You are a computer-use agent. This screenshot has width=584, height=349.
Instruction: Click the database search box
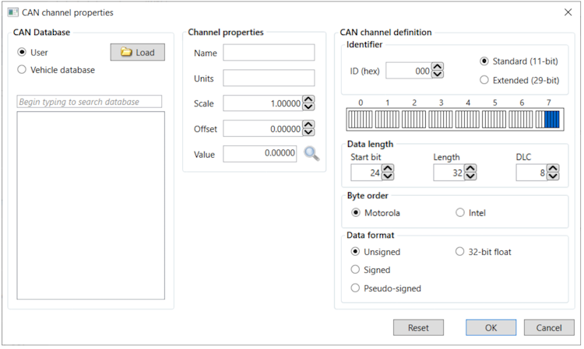[x=90, y=102]
